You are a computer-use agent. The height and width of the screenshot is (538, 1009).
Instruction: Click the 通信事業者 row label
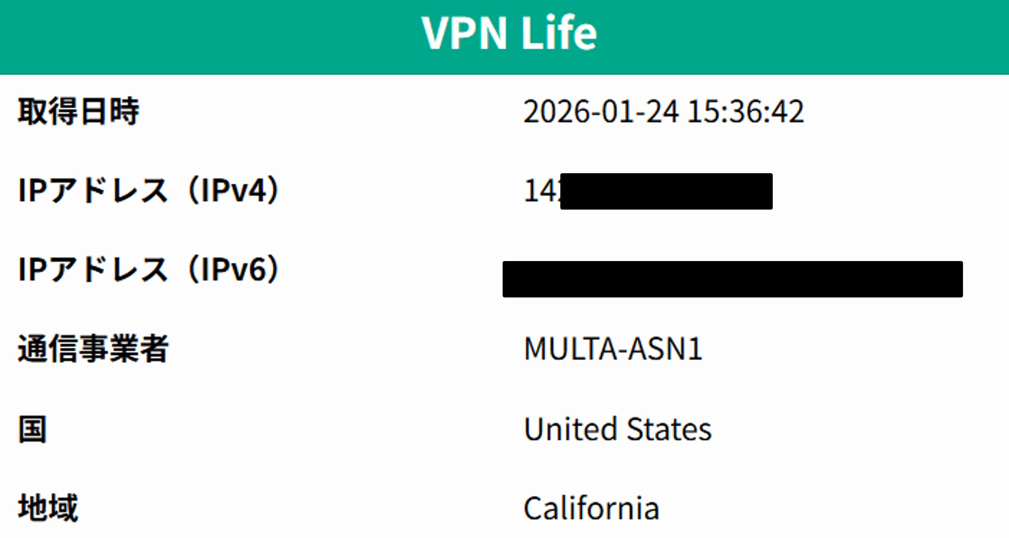pyautogui.click(x=93, y=348)
